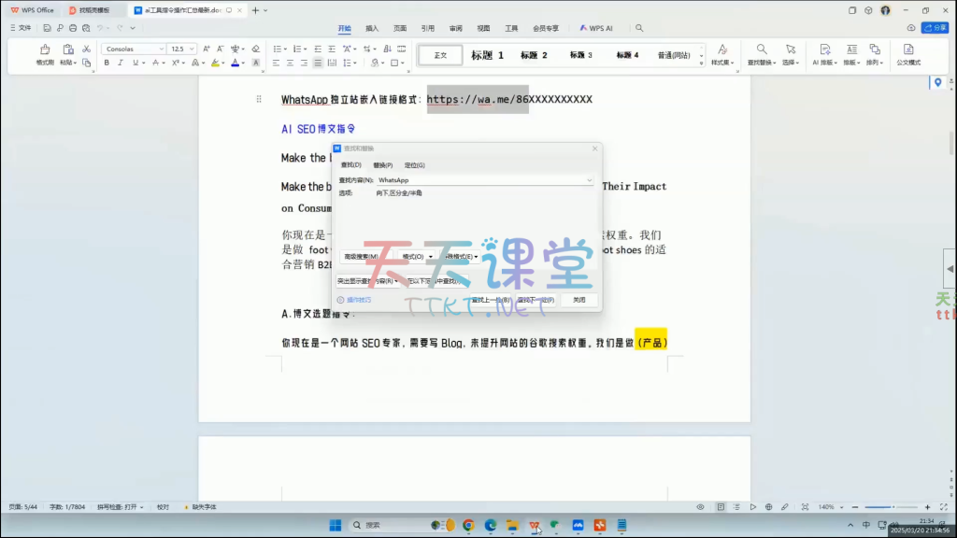Screen dimensions: 957x538
Task: Click the Format Painter icon
Action: (x=45, y=50)
